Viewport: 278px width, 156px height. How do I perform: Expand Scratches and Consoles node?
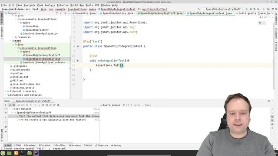pos(5,95)
